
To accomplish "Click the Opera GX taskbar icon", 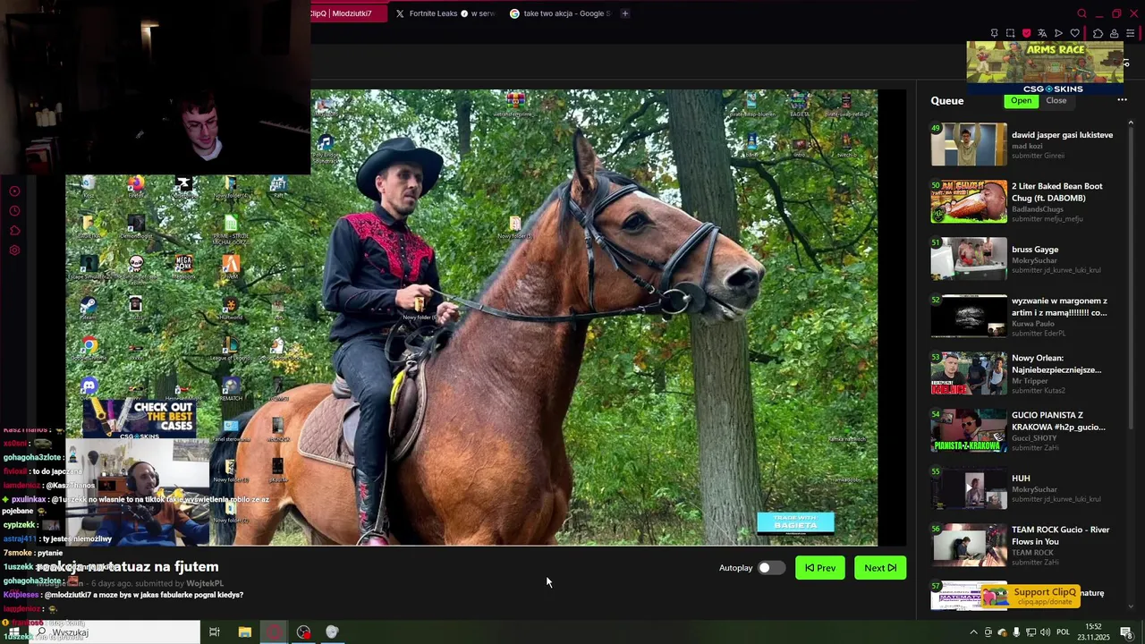I will point(275,632).
